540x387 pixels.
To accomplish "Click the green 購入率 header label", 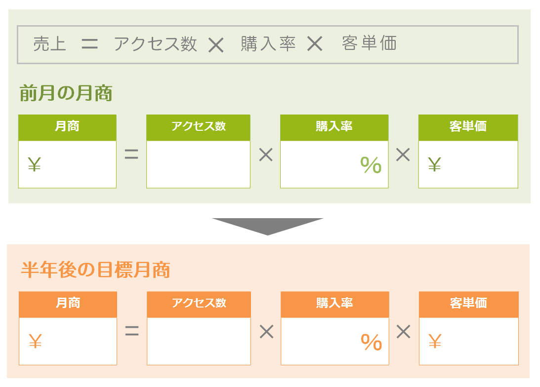I will [334, 126].
